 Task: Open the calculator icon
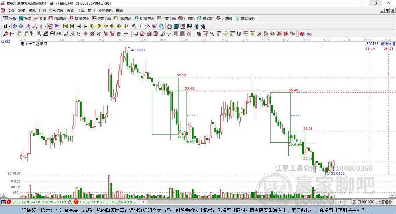point(176,26)
